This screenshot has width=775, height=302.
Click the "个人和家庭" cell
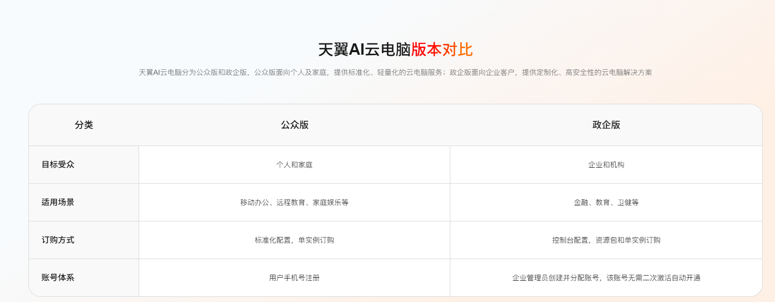coord(294,165)
